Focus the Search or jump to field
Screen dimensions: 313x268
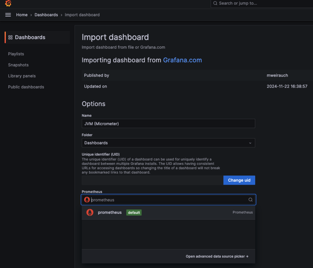tap(262, 3)
